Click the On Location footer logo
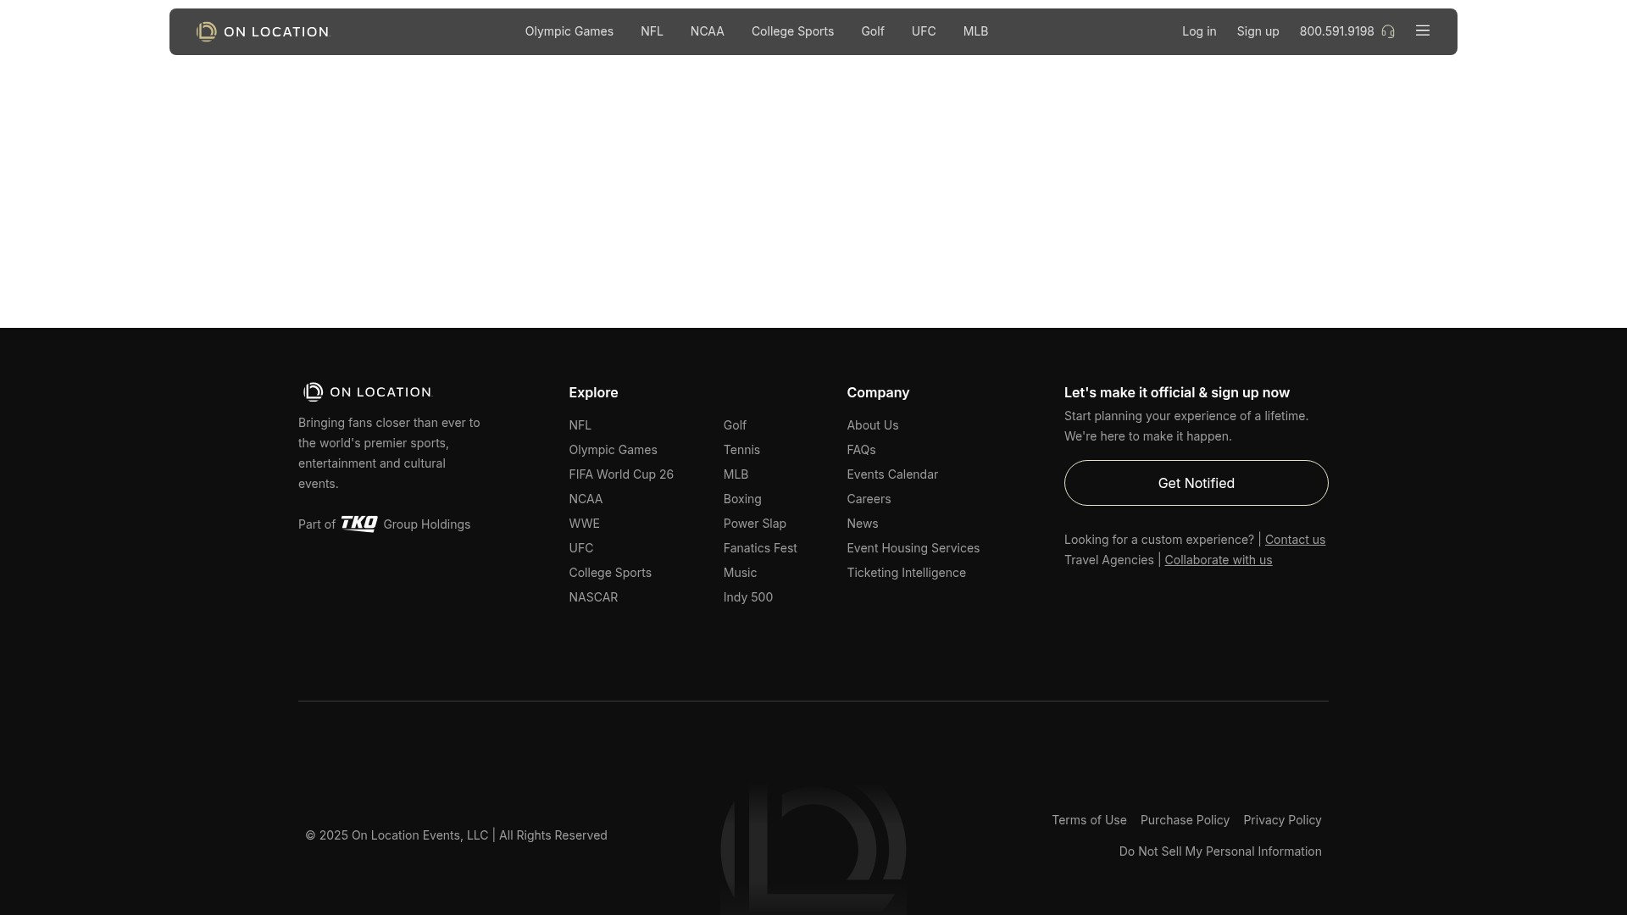 (x=368, y=392)
